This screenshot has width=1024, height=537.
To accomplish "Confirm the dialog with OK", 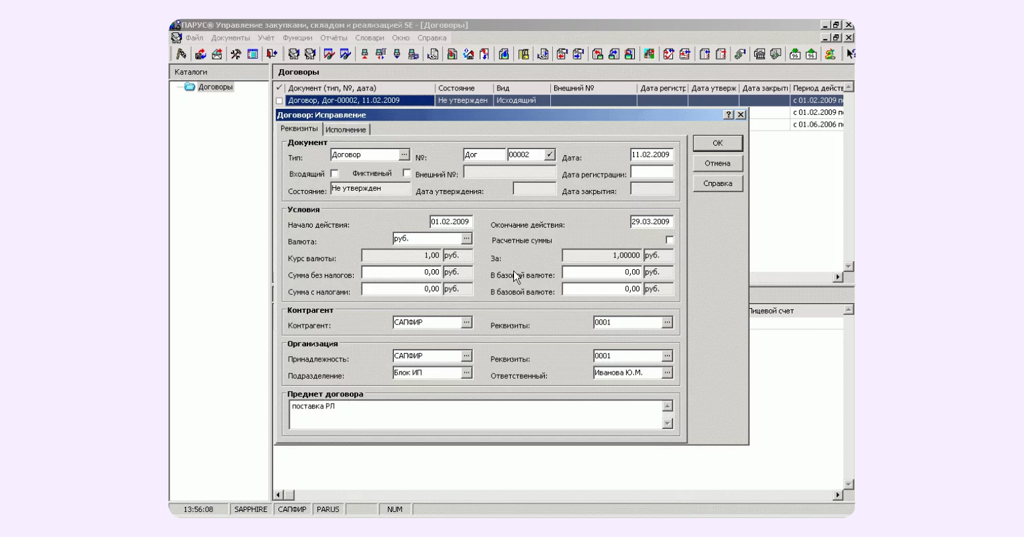I will click(x=718, y=143).
